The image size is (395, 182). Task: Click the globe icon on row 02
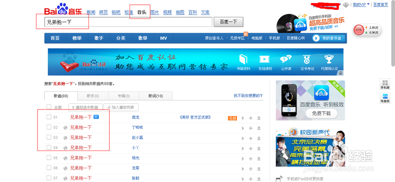pyautogui.click(x=65, y=128)
